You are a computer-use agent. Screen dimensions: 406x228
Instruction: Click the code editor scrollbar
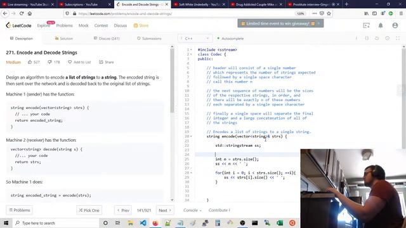pos(403,98)
